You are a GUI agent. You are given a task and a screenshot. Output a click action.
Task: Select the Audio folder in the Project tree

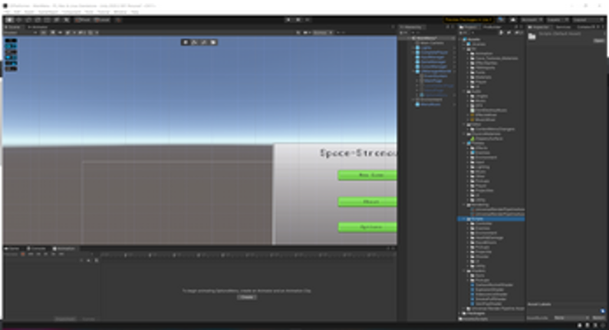pyautogui.click(x=476, y=92)
